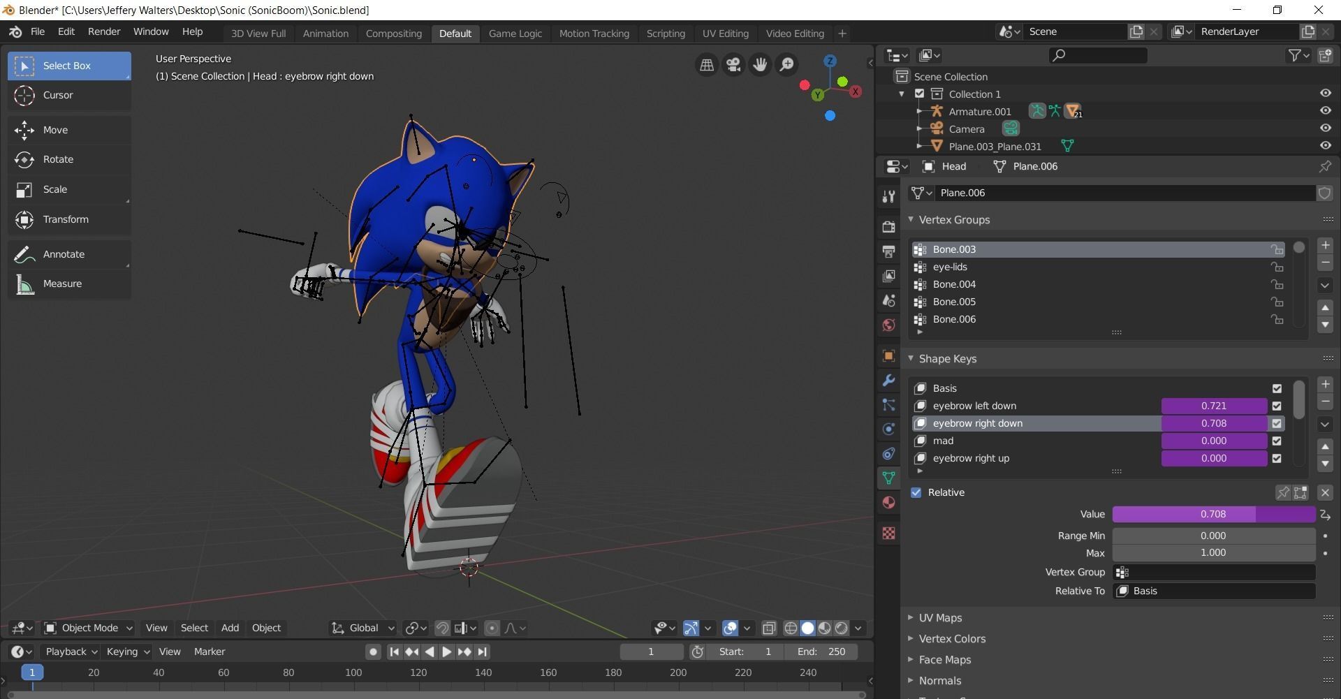Play the animation forward
Viewport: 1341px width, 699px height.
click(447, 652)
